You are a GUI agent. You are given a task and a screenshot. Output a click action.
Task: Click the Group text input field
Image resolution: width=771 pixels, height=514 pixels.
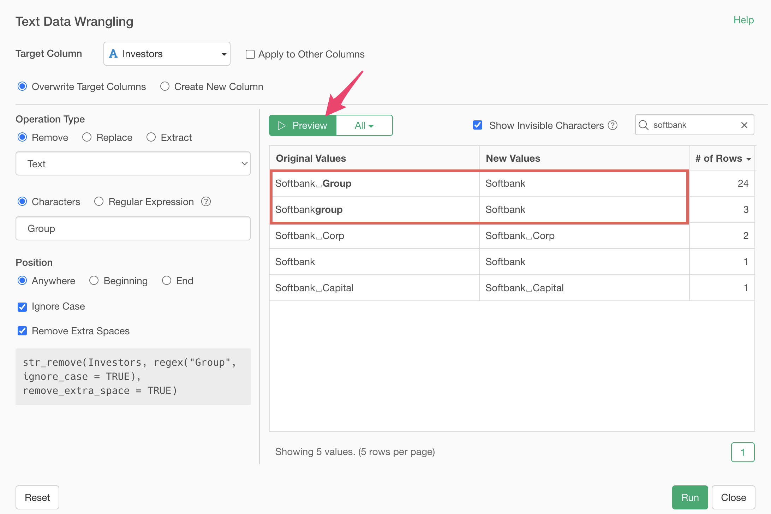[133, 229]
